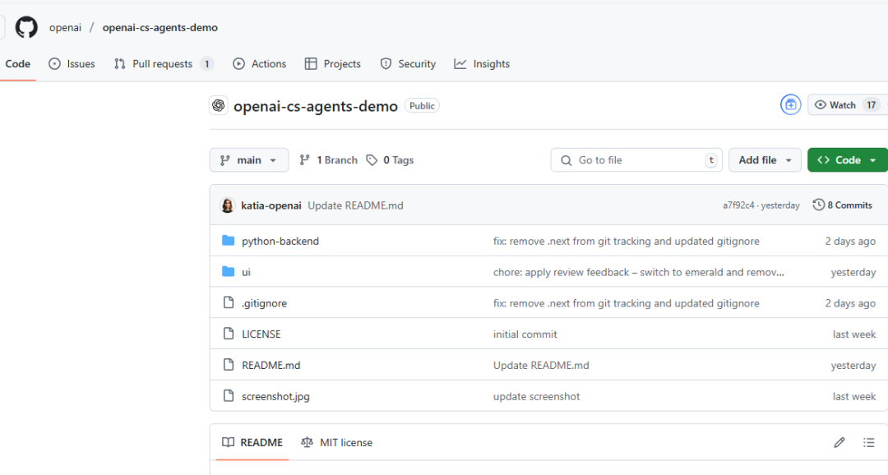Open the a7f92c4 commit hash link

click(x=738, y=205)
